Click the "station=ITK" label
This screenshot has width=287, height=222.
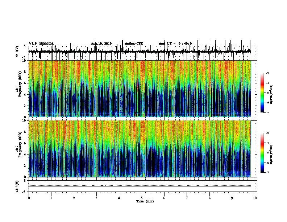click(134, 44)
